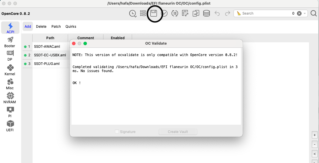Viewport: 319px width, 163px height.
Task: Switch to the Delete tab
Action: pyautogui.click(x=41, y=27)
